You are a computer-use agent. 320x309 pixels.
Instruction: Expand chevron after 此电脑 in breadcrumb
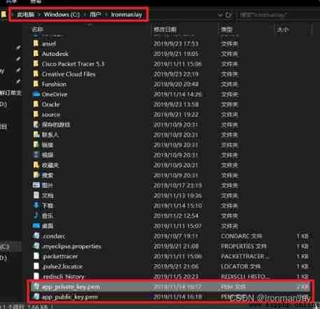39,15
